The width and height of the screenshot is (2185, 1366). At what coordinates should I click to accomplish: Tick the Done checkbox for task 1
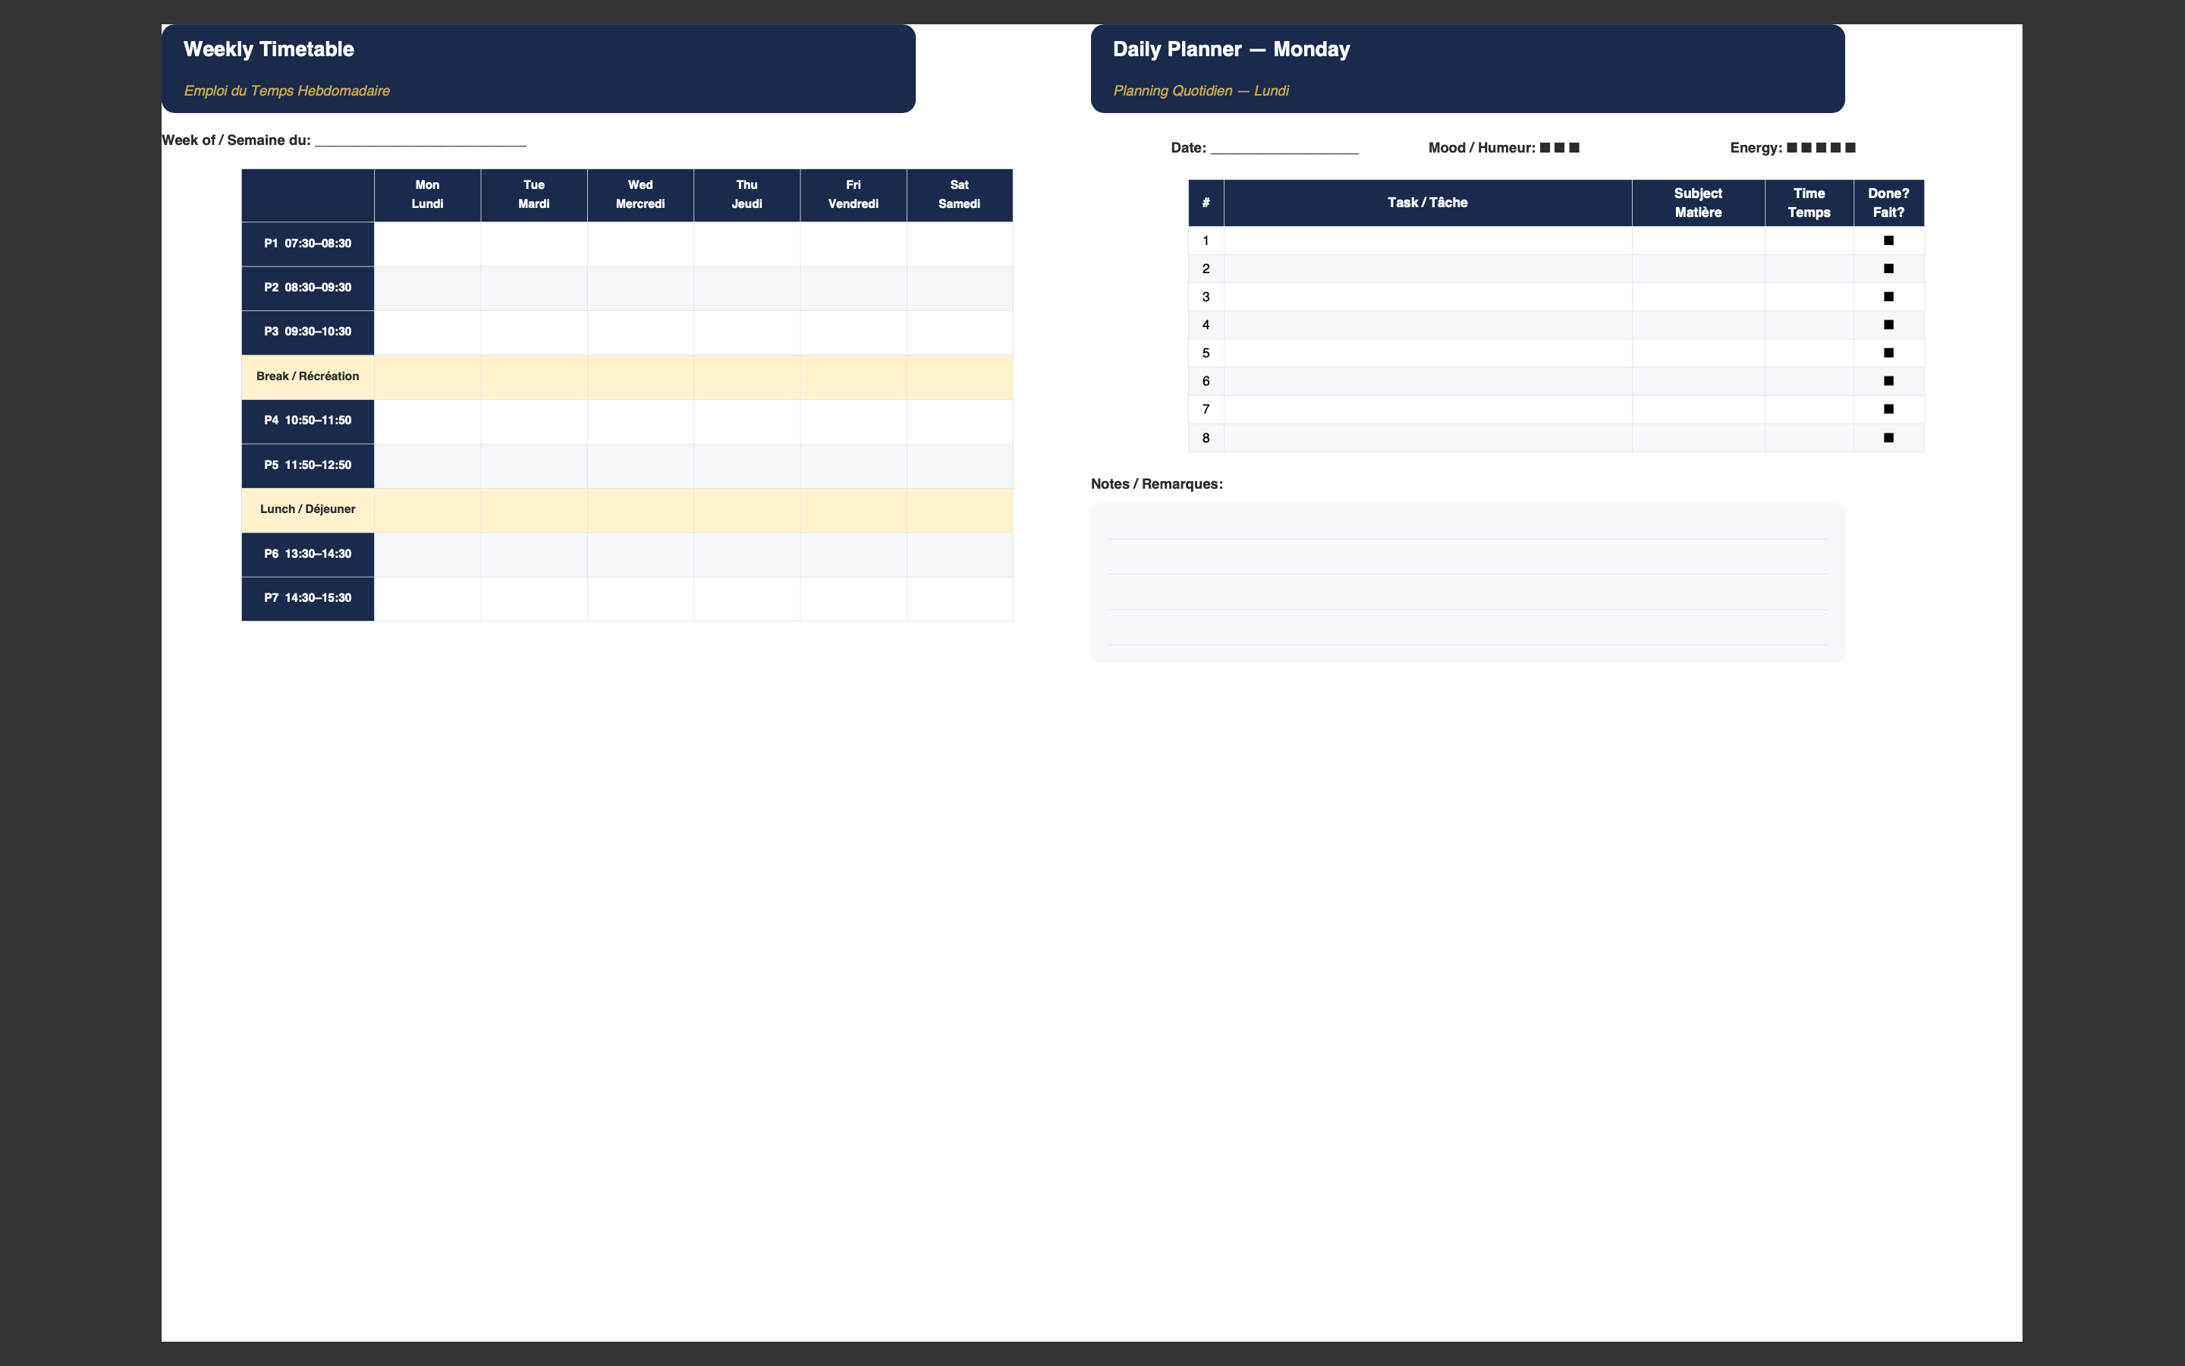click(1888, 241)
